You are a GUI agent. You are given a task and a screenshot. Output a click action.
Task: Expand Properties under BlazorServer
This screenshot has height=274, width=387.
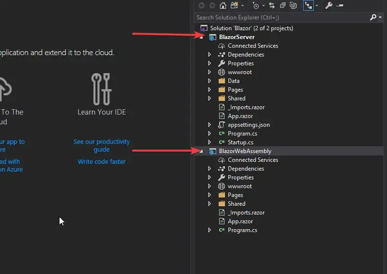209,63
